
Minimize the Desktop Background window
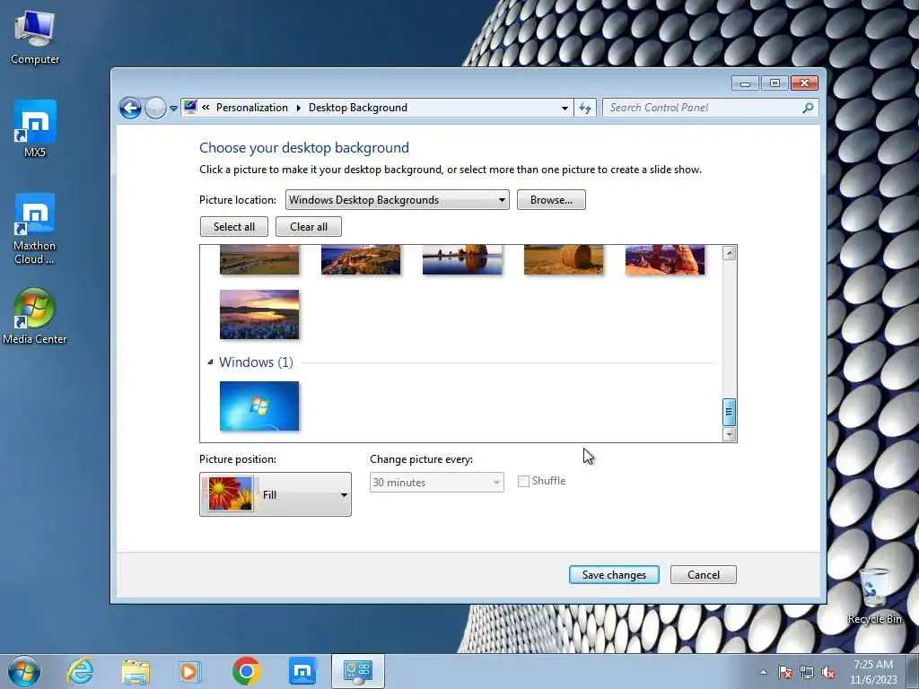[745, 83]
